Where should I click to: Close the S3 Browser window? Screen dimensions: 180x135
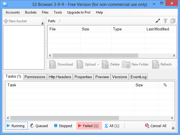(172, 3)
